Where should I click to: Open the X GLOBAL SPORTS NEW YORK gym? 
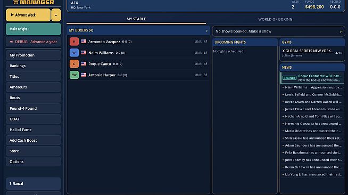pos(312,53)
